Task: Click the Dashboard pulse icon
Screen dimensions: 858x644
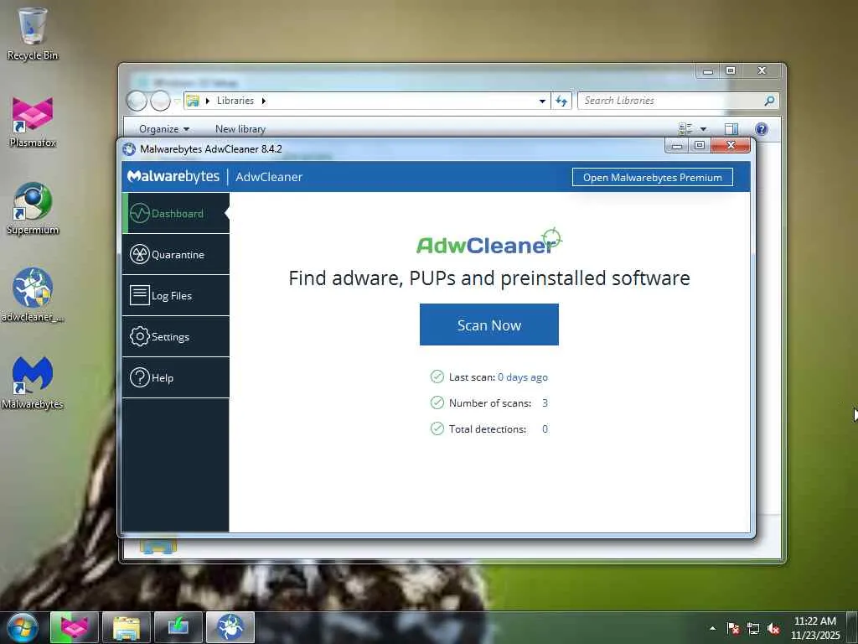Action: [140, 213]
